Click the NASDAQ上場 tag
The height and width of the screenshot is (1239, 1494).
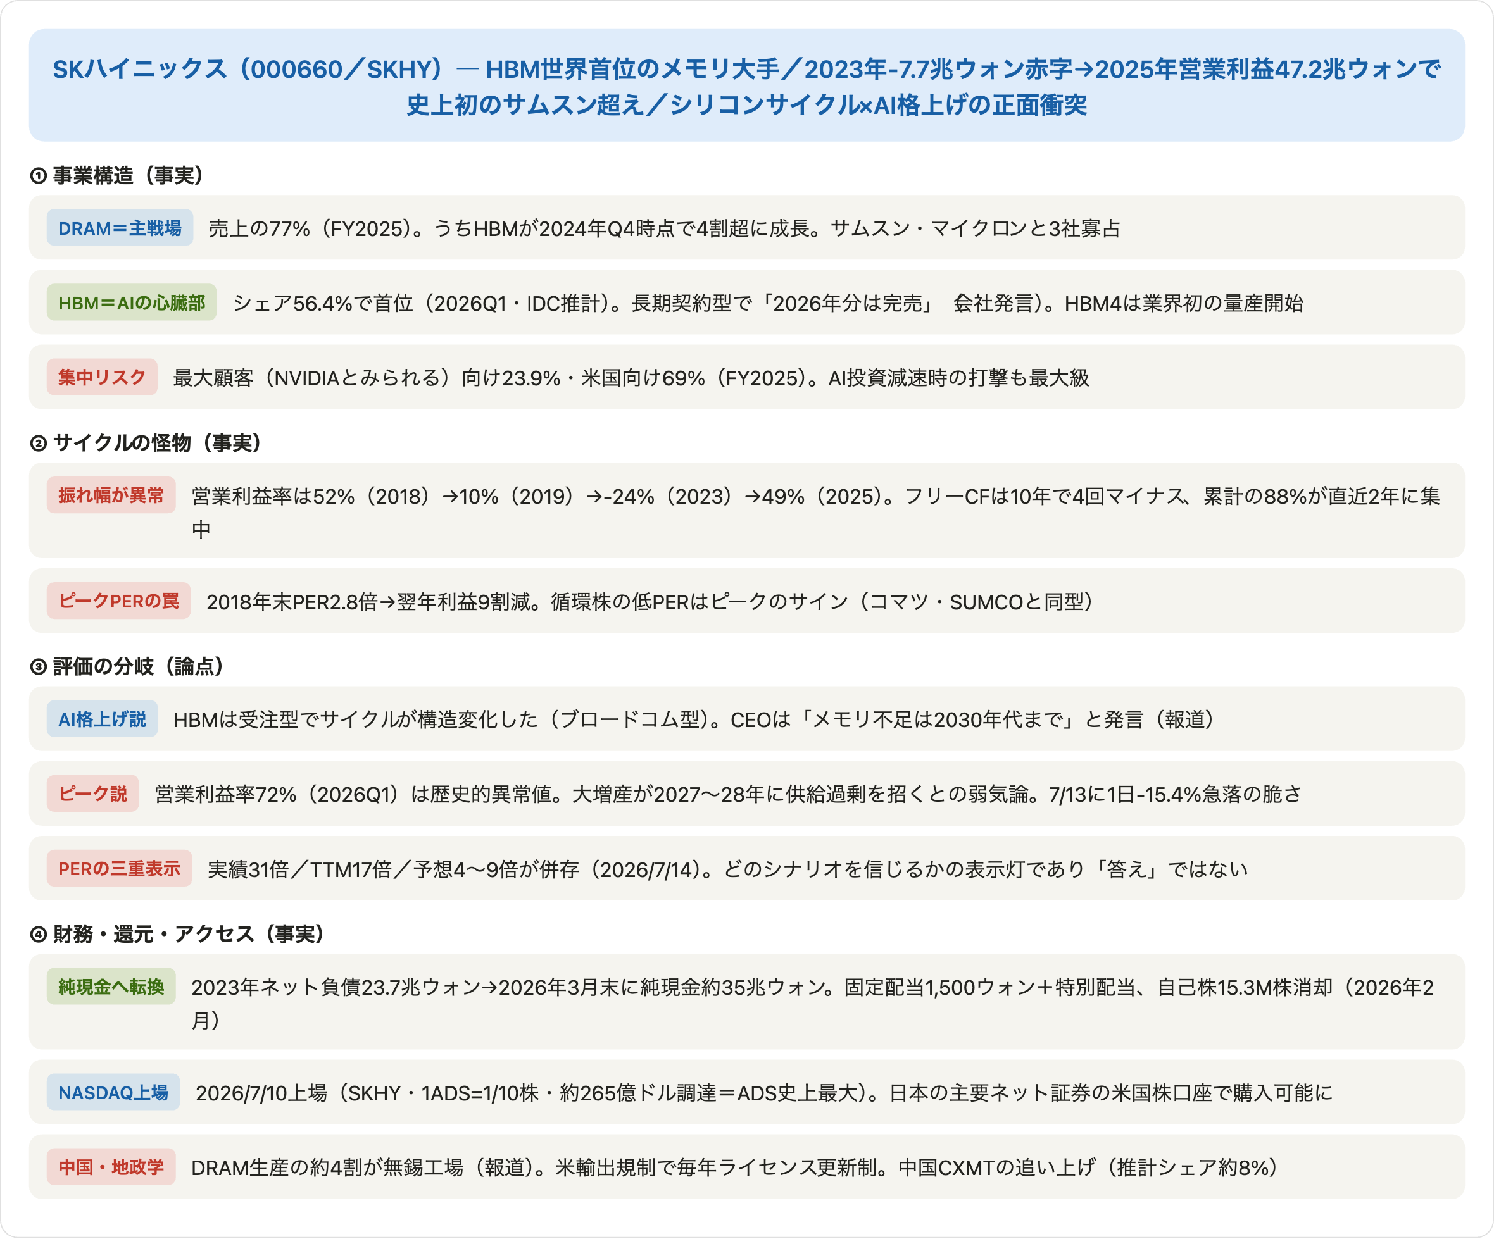(x=113, y=1092)
